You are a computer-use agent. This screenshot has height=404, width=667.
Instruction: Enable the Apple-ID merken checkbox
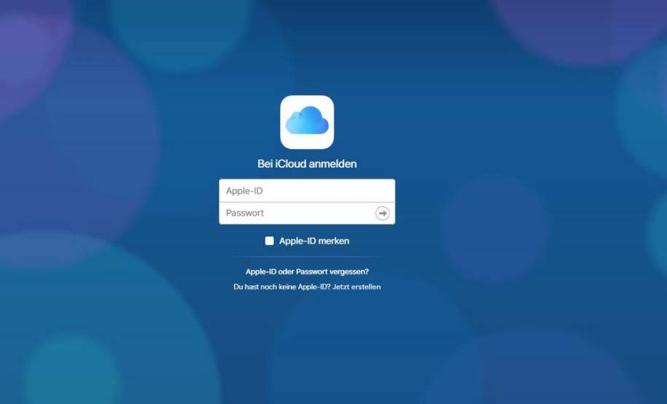click(269, 241)
